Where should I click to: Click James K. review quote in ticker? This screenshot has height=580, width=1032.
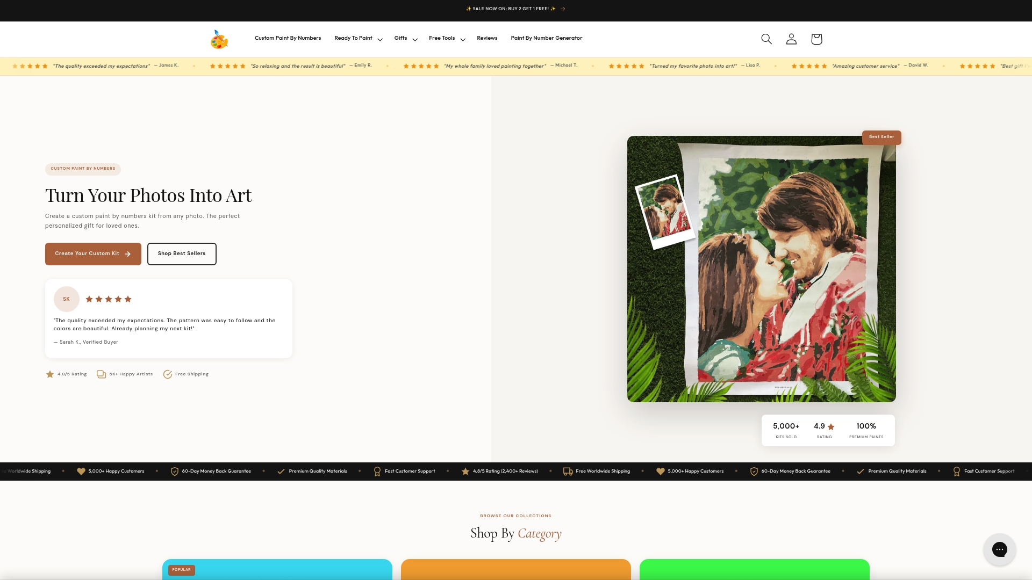[101, 66]
